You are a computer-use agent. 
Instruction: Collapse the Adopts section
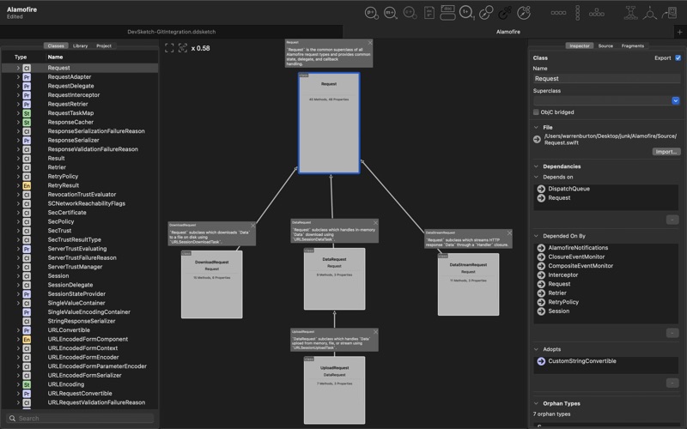536,349
